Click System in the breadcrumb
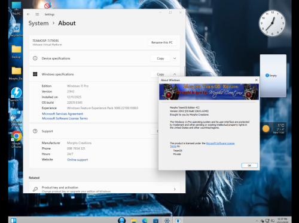Viewport: 299px width, 223px height. pyautogui.click(x=38, y=23)
